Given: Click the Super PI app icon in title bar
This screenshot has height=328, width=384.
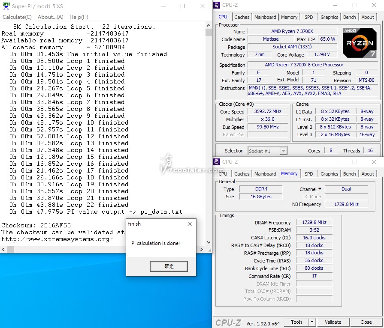Looking at the screenshot, I should click(x=6, y=6).
